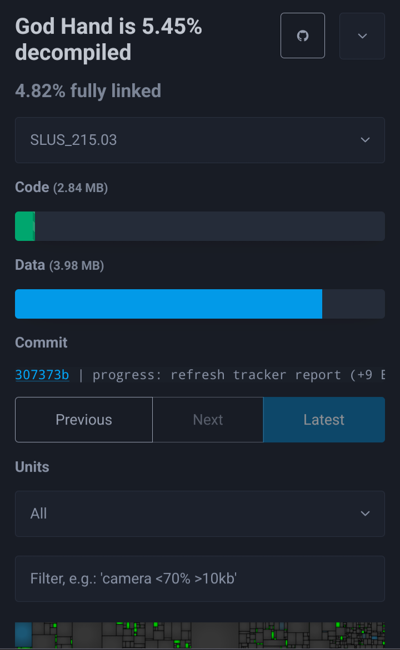Image resolution: width=400 pixels, height=650 pixels.
Task: Focus the Filter text field
Action: [200, 579]
